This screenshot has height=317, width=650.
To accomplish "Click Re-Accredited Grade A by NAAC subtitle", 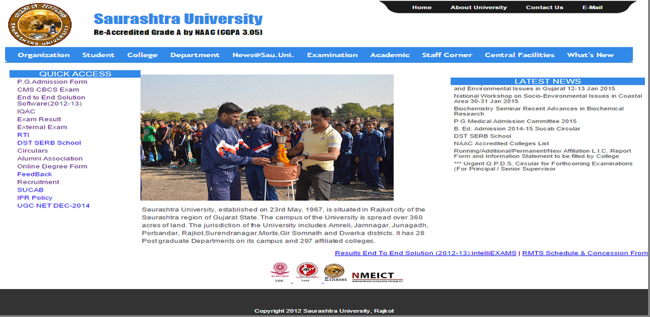I will 178,32.
